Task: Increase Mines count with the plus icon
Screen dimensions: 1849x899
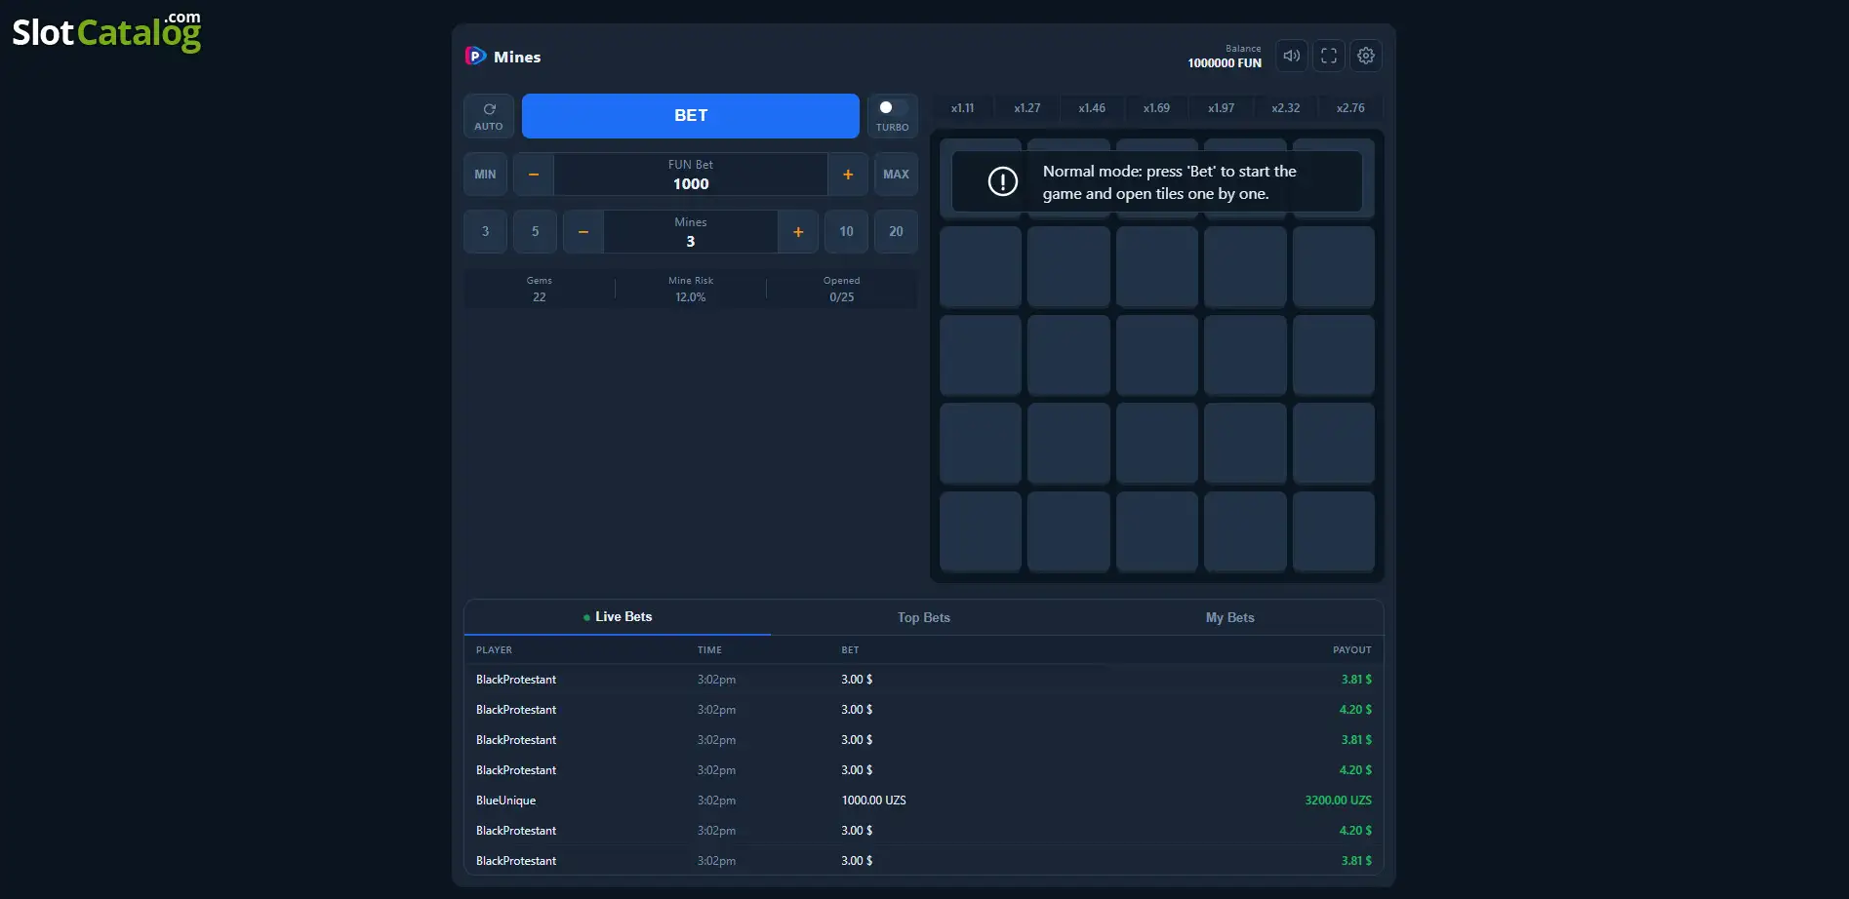Action: [x=798, y=232]
